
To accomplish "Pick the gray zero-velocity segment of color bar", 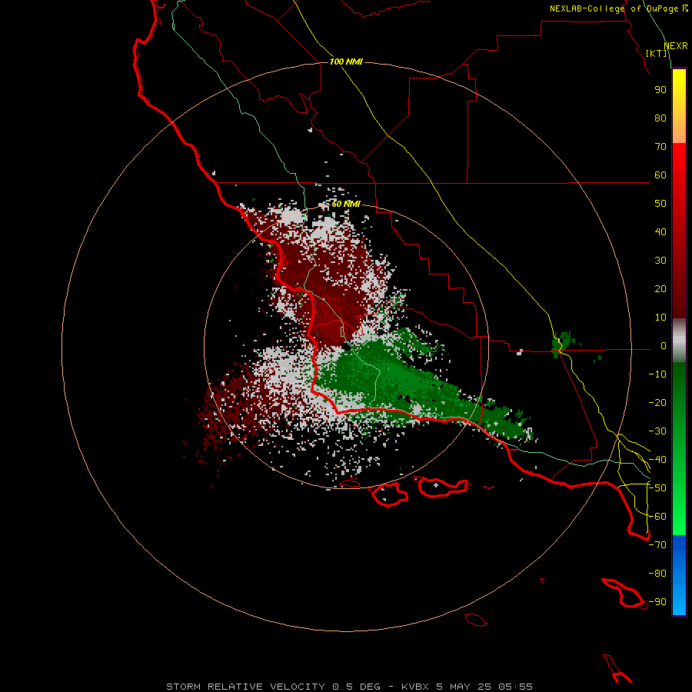I will (679, 341).
